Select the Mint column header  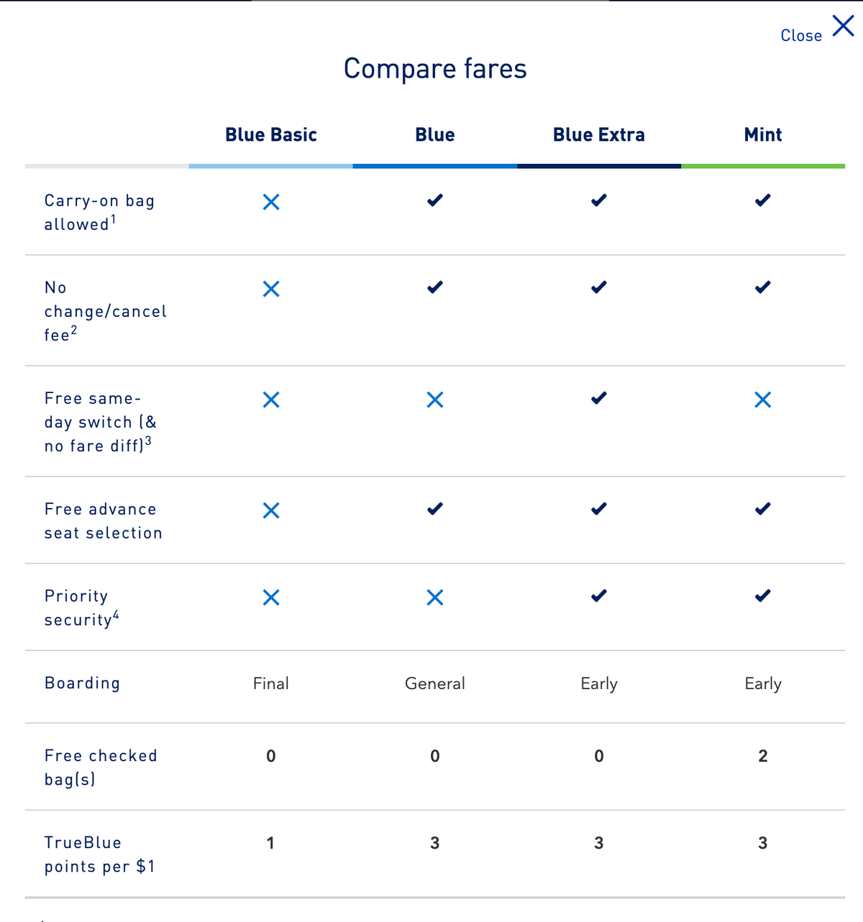click(x=763, y=134)
